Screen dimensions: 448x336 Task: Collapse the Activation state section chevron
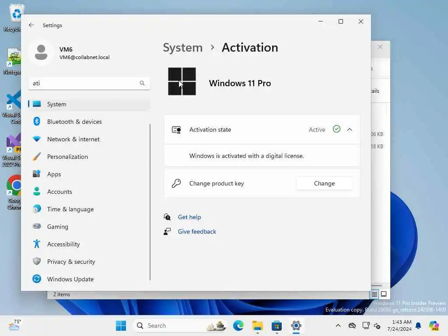click(x=350, y=129)
